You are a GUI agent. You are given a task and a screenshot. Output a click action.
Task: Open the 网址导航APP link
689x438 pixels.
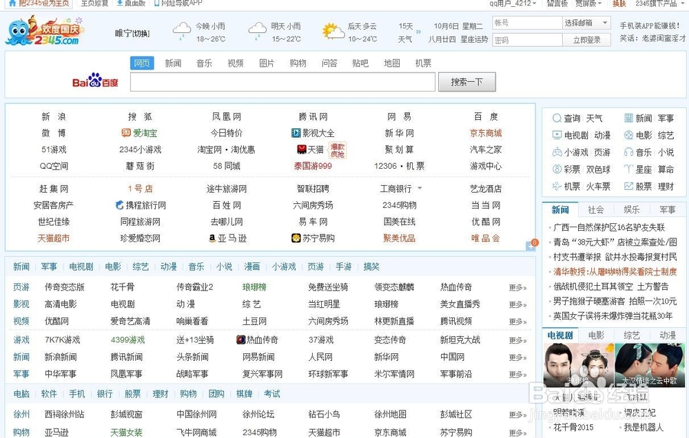(x=178, y=3)
